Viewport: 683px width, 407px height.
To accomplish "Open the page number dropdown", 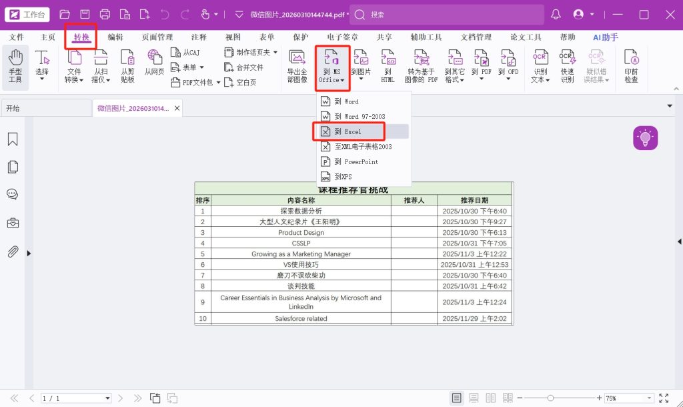I will (107, 398).
